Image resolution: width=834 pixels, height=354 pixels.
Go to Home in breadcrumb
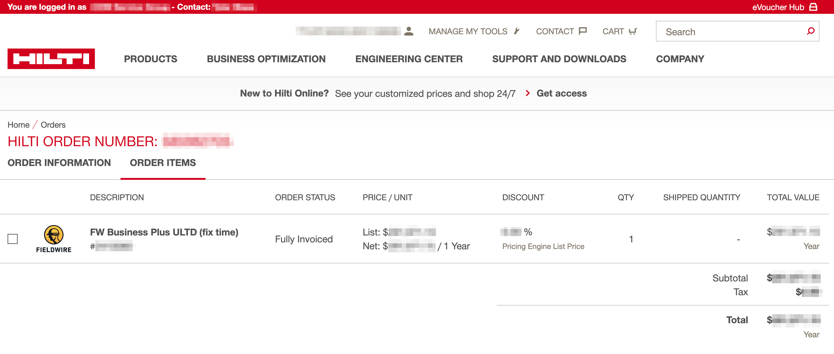click(x=19, y=125)
